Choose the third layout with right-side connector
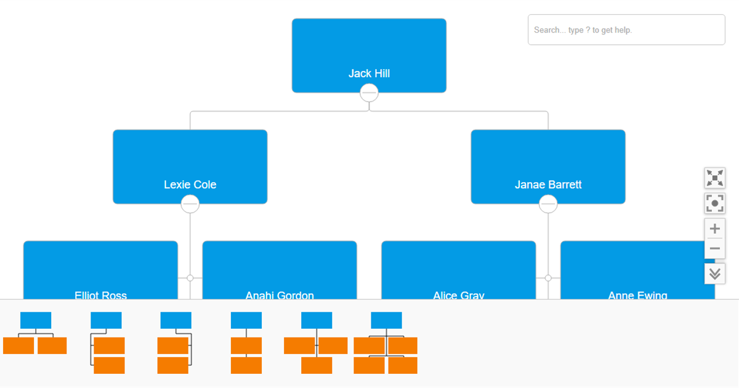The image size is (739, 388). click(x=176, y=342)
